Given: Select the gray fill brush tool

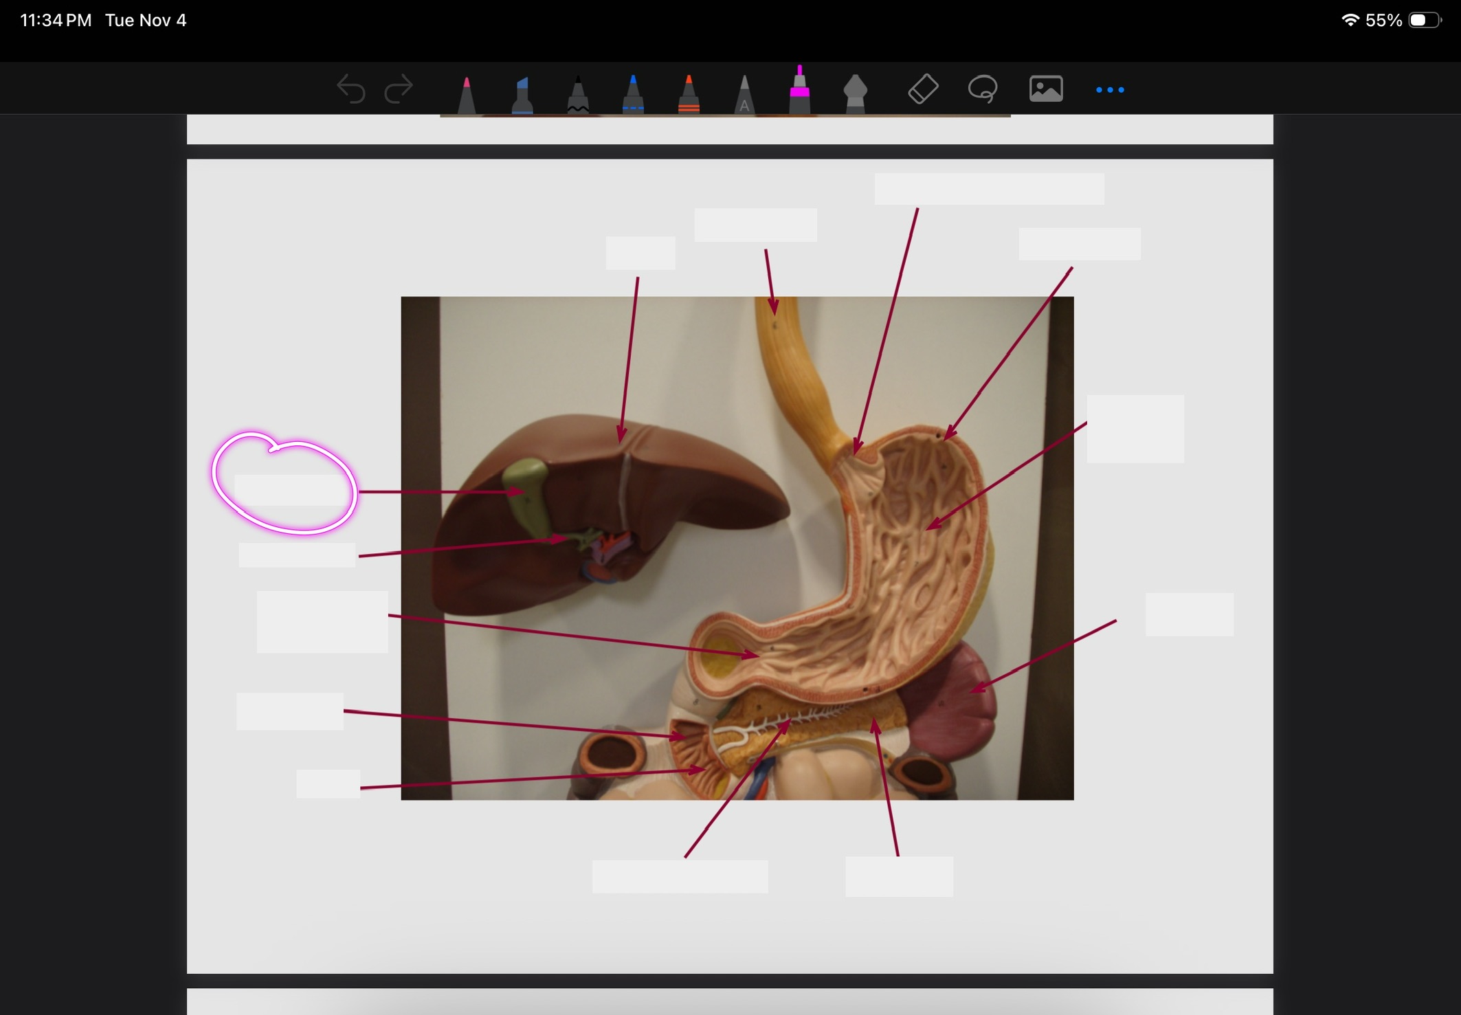Looking at the screenshot, I should tap(855, 93).
